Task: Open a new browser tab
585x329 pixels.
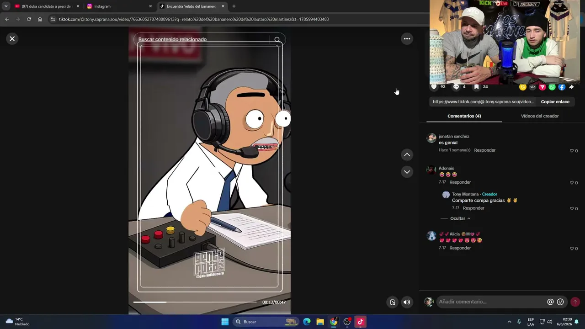Action: 234,6
